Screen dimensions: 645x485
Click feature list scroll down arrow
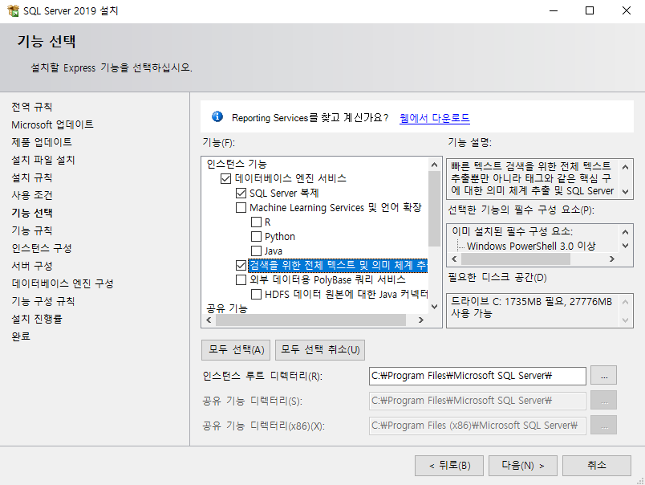pyautogui.click(x=434, y=307)
